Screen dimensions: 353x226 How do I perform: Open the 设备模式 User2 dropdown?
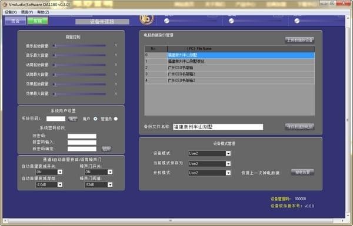pyautogui.click(x=209, y=153)
